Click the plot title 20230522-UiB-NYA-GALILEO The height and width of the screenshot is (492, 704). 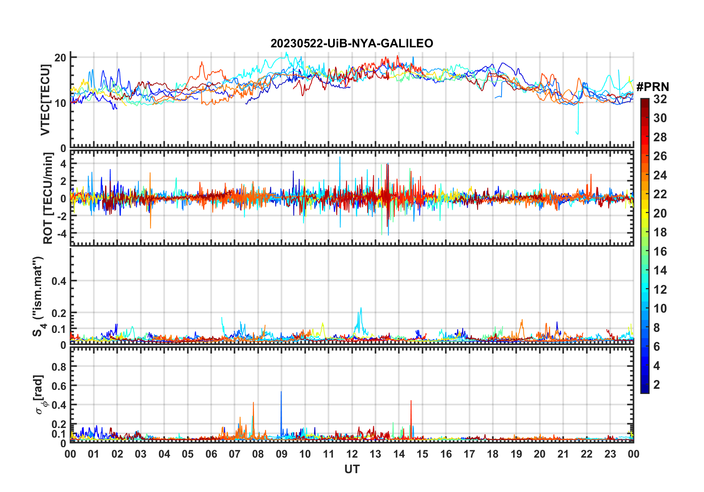(352, 43)
